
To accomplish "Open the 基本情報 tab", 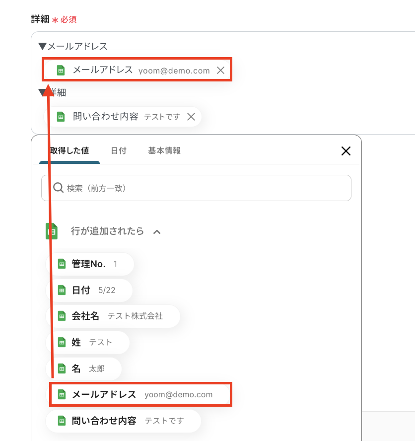I will [x=164, y=151].
